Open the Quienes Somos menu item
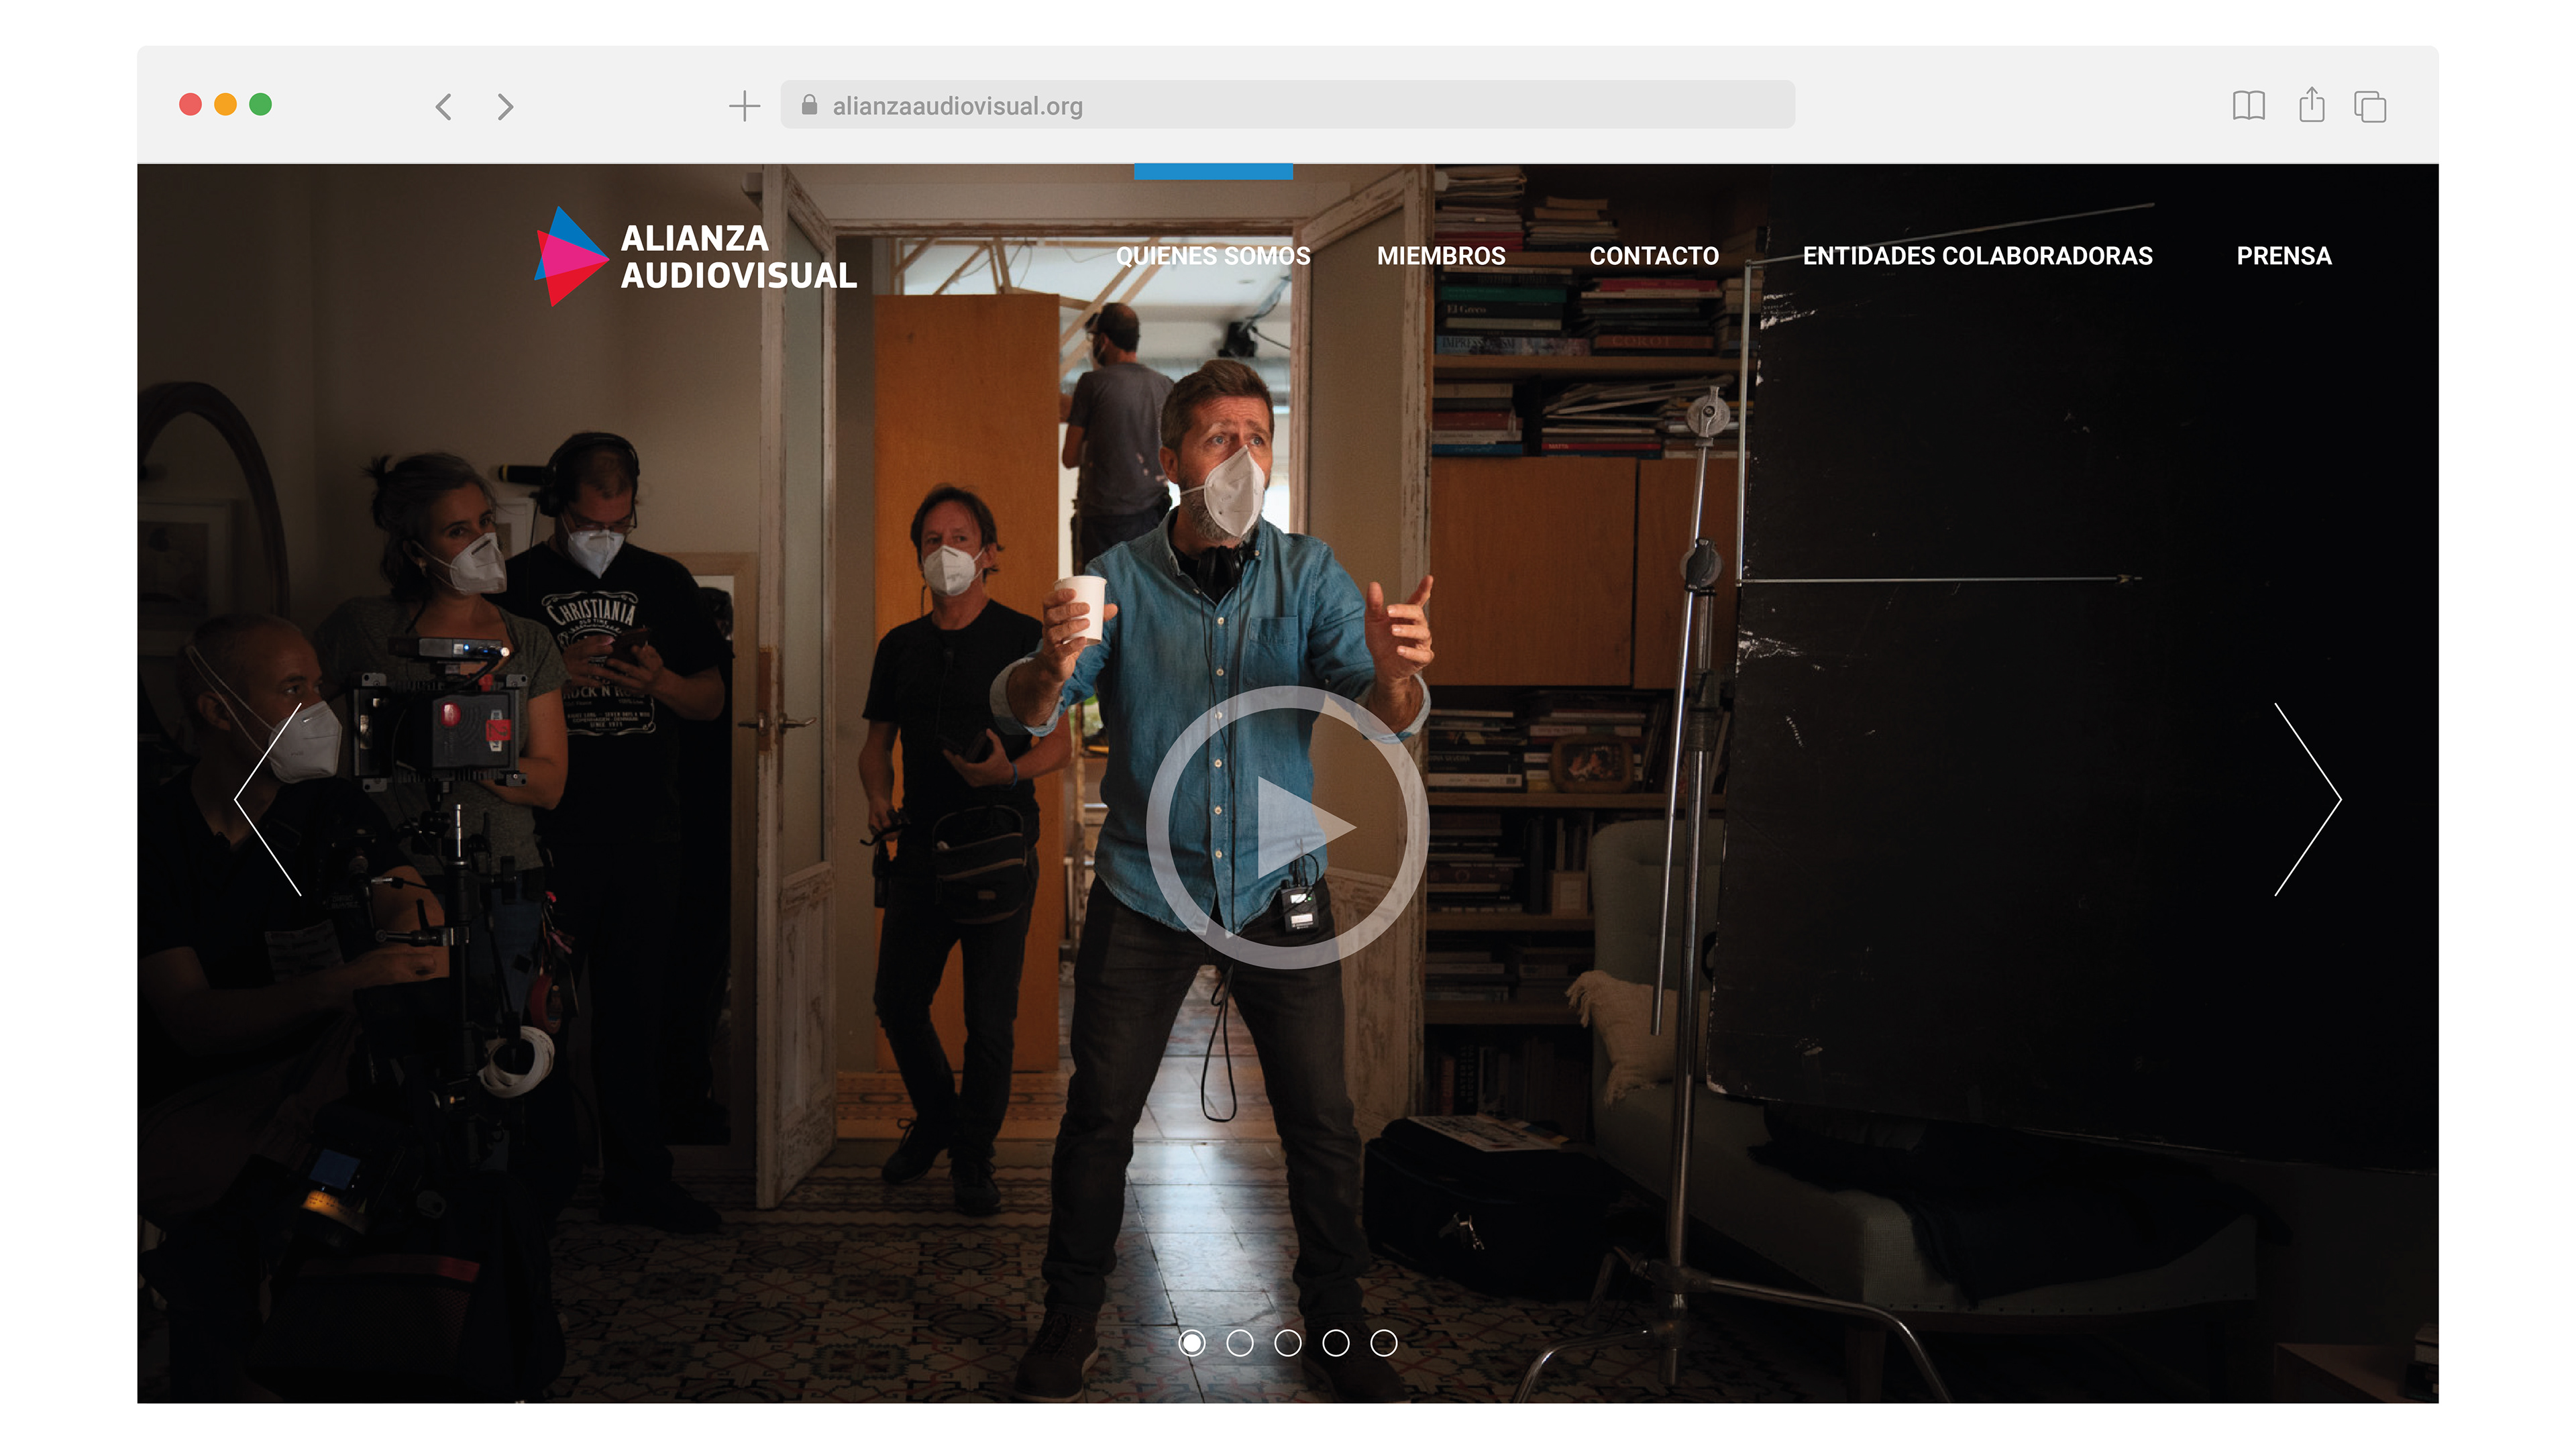This screenshot has height=1449, width=2576. click(1213, 256)
